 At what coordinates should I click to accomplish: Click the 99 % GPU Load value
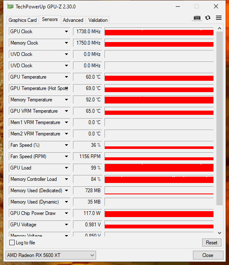[88, 168]
